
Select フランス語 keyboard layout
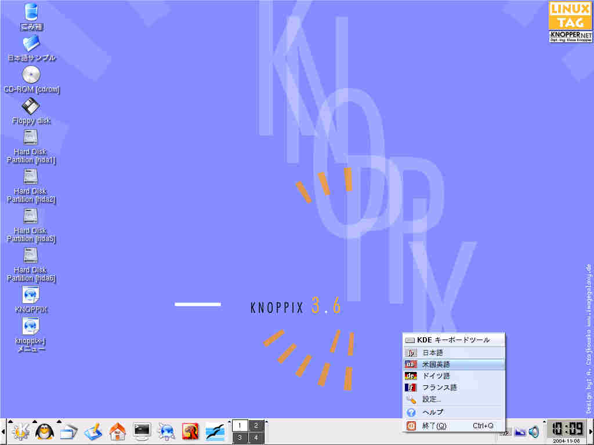(x=454, y=388)
